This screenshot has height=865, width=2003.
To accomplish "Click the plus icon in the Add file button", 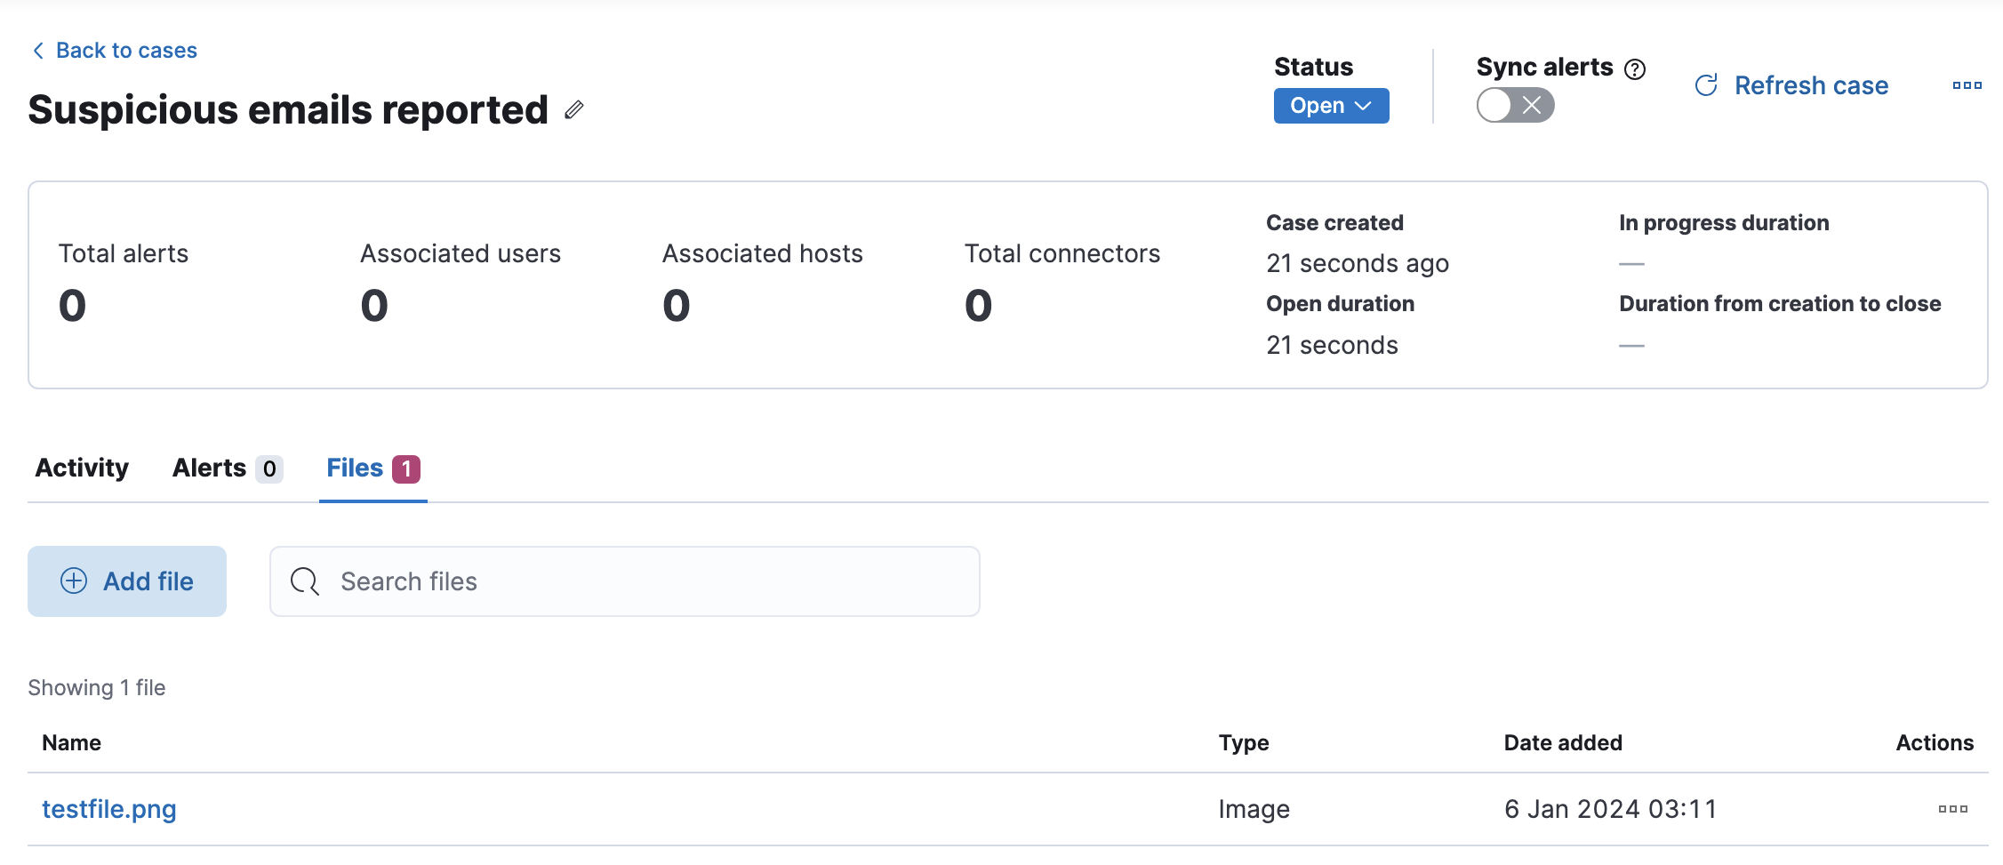I will pyautogui.click(x=74, y=581).
